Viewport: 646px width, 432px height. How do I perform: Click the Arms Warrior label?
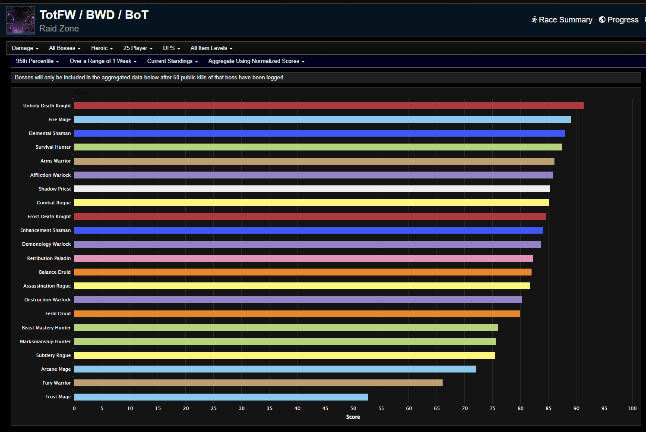tap(56, 161)
